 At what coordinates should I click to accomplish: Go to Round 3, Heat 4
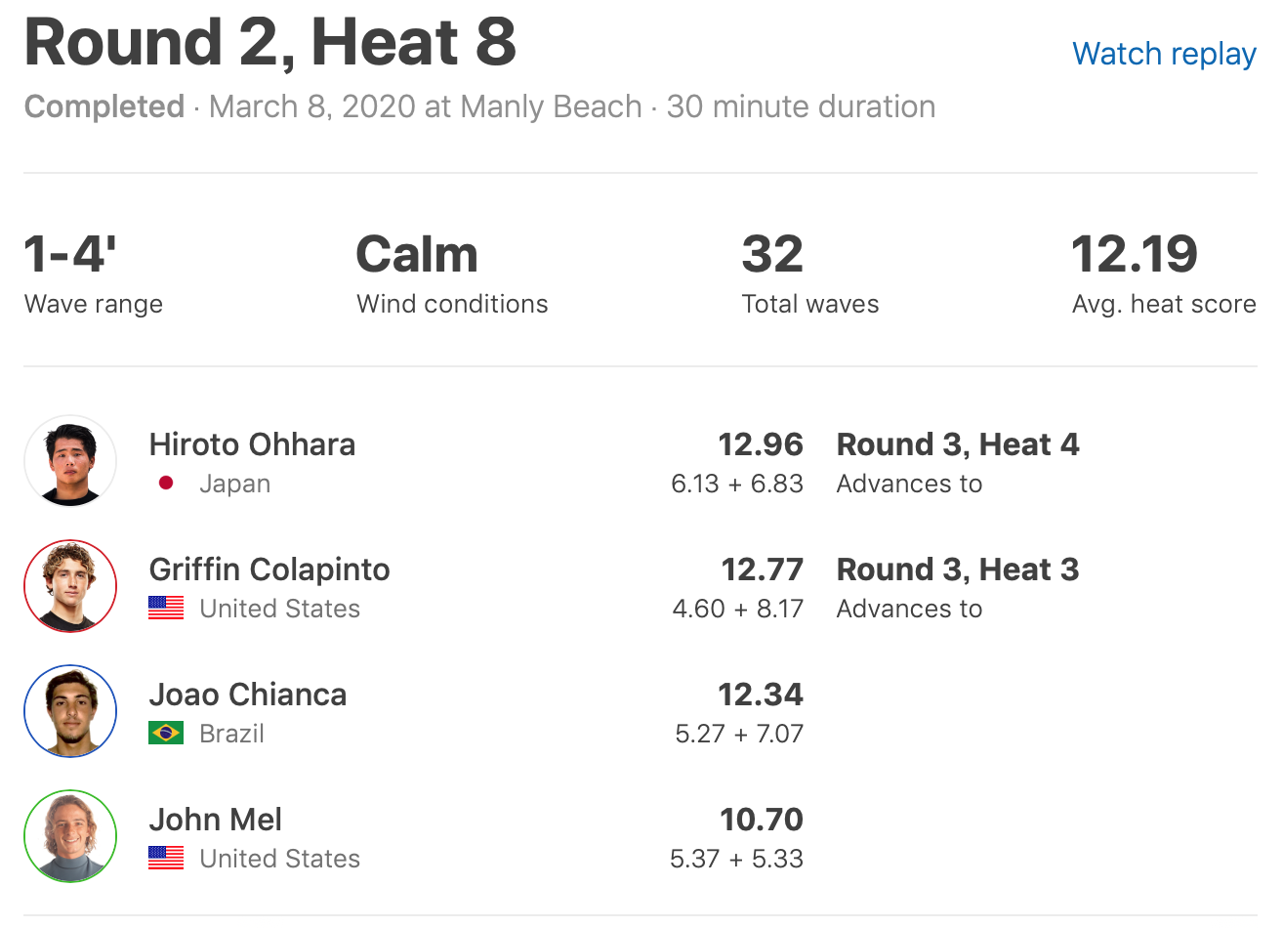coord(958,444)
